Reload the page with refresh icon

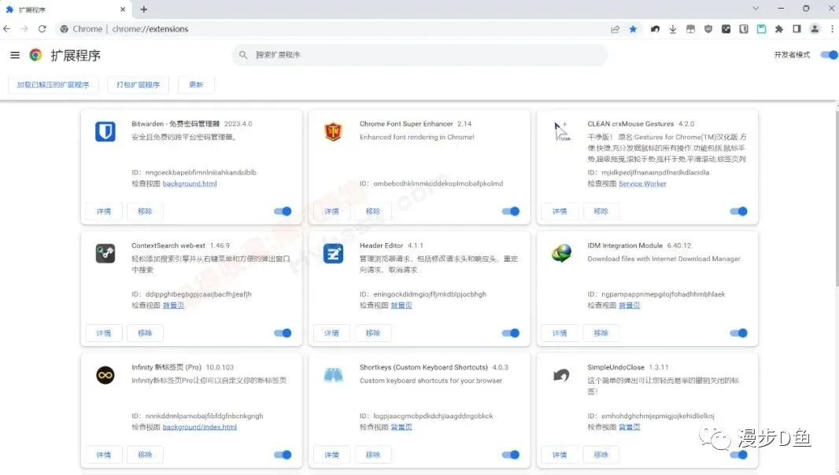pos(43,29)
